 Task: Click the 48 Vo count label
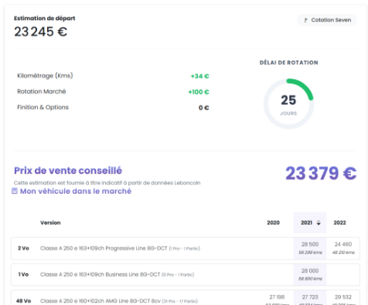tap(23, 301)
